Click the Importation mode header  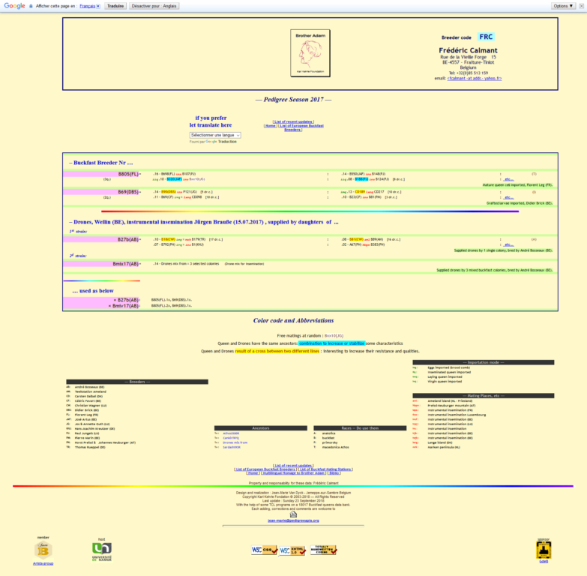484,362
